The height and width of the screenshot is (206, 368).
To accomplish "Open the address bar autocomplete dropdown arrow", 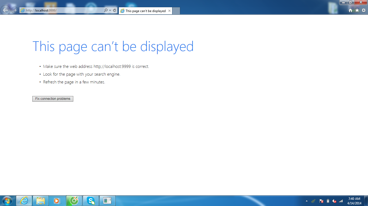I will tap(110, 10).
